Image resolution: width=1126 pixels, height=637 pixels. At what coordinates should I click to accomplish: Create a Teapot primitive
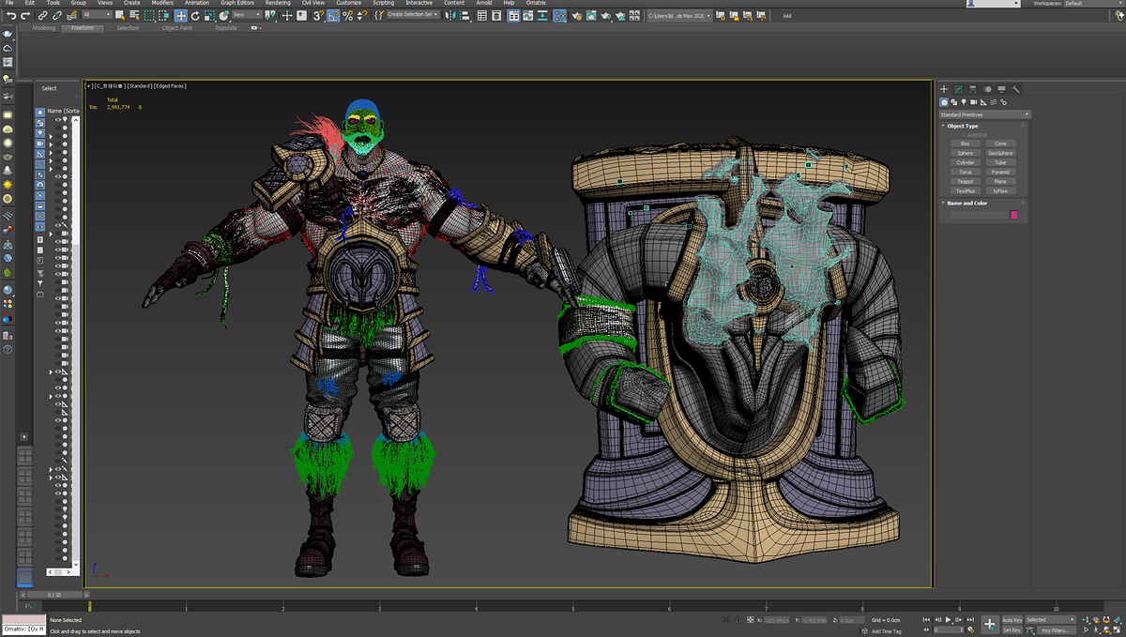(x=965, y=181)
